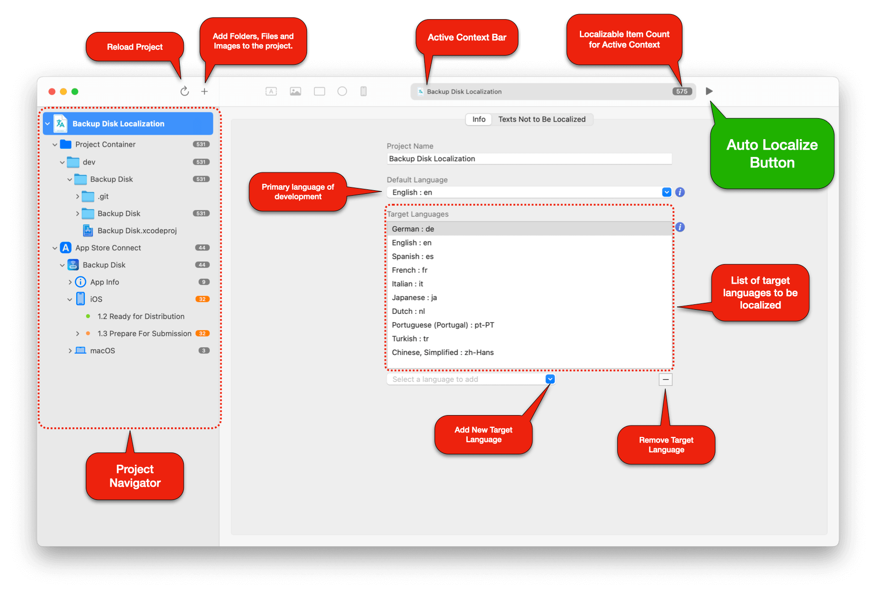Switch to Texts Not to Be Localized tab
Image resolution: width=876 pixels, height=593 pixels.
point(542,119)
